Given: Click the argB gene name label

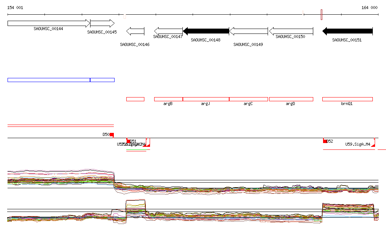Looking at the screenshot, I should pyautogui.click(x=168, y=104).
